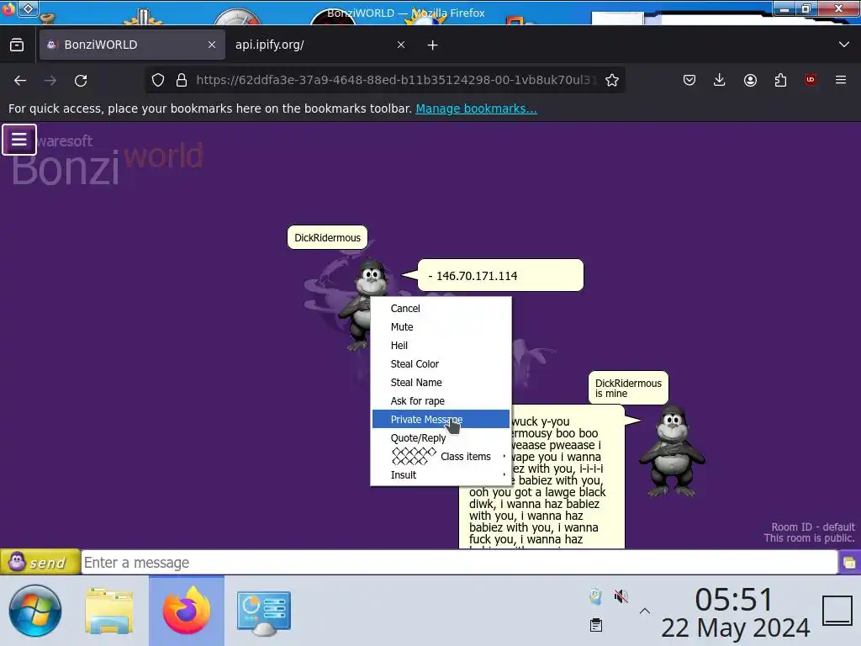
Task: Click icon right of message field
Action: tap(849, 563)
